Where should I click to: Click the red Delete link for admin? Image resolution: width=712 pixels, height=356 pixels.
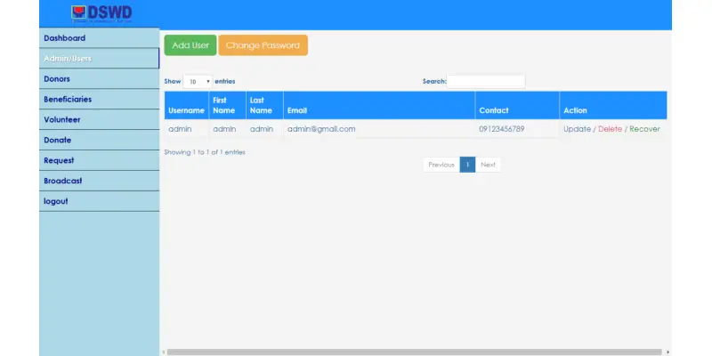coord(610,129)
